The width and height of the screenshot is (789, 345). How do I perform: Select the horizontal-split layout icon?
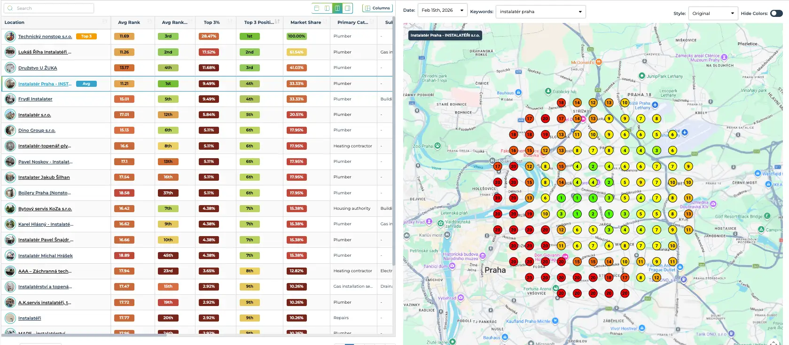317,8
